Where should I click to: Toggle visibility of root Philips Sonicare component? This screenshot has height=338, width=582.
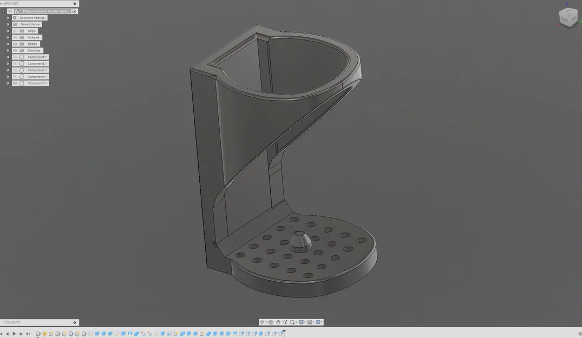10,11
